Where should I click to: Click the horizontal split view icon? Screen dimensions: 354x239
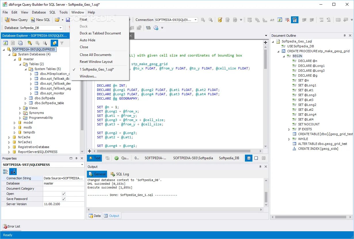[249, 158]
